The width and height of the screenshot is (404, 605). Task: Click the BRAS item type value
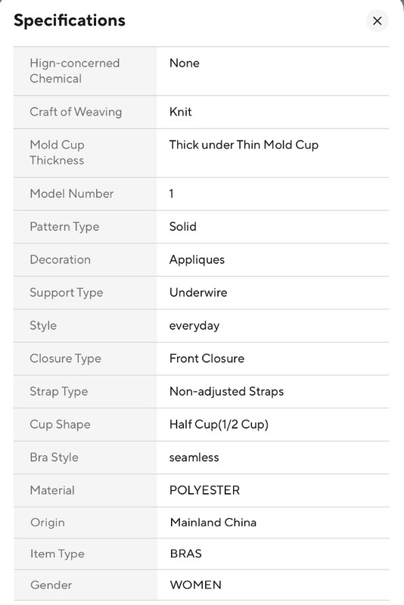[185, 554]
